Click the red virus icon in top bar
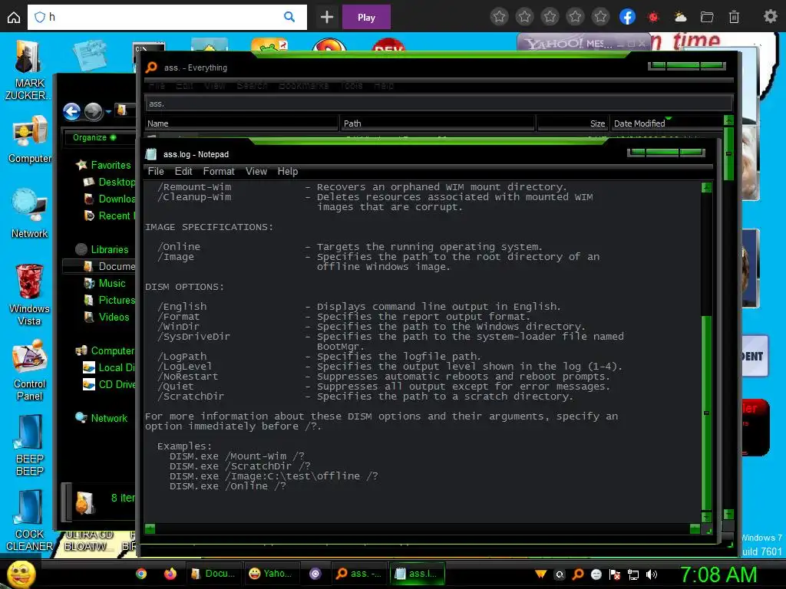This screenshot has width=786, height=589. point(653,18)
